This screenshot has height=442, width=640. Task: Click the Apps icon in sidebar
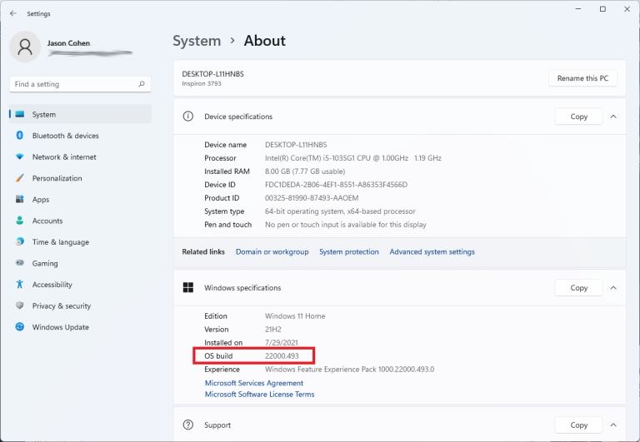point(20,199)
